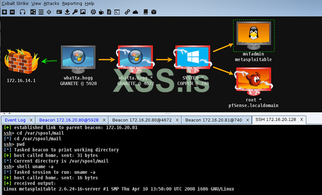The image size is (322, 195).
Task: Open the View menu
Action: (36, 3)
